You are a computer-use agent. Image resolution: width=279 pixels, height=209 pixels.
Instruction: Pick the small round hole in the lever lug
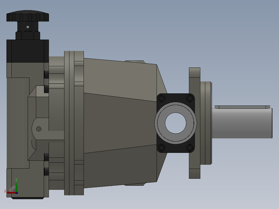point(39,129)
